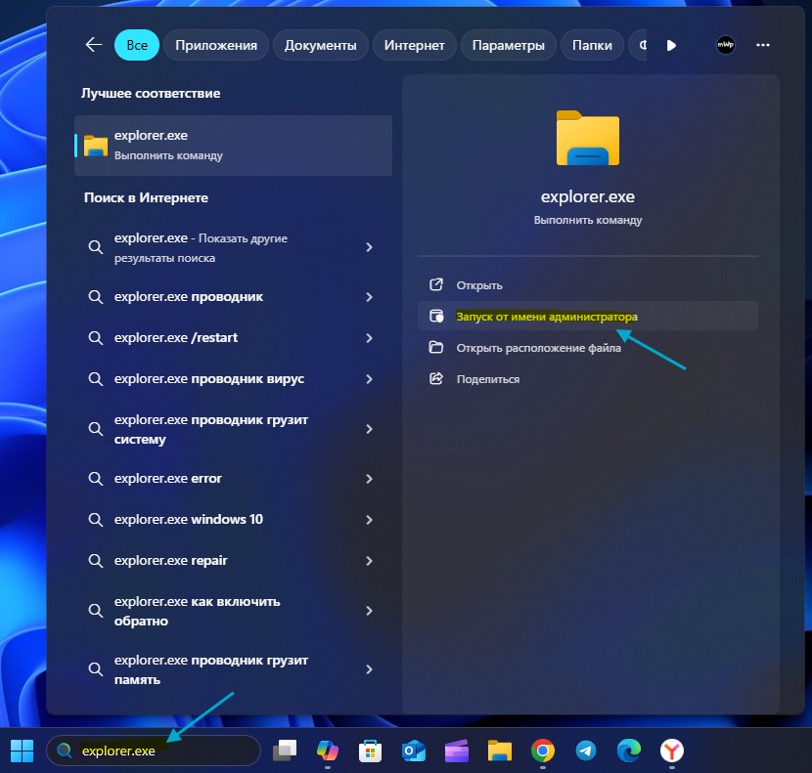
Task: Expand chevron for 'как включить обратно'
Action: (x=369, y=611)
